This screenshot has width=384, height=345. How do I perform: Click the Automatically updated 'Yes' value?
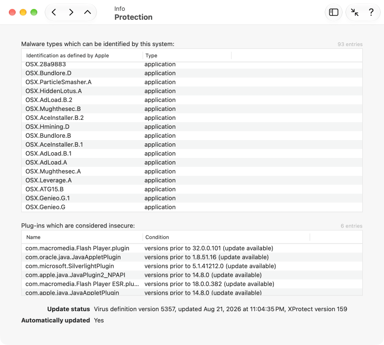pyautogui.click(x=99, y=320)
